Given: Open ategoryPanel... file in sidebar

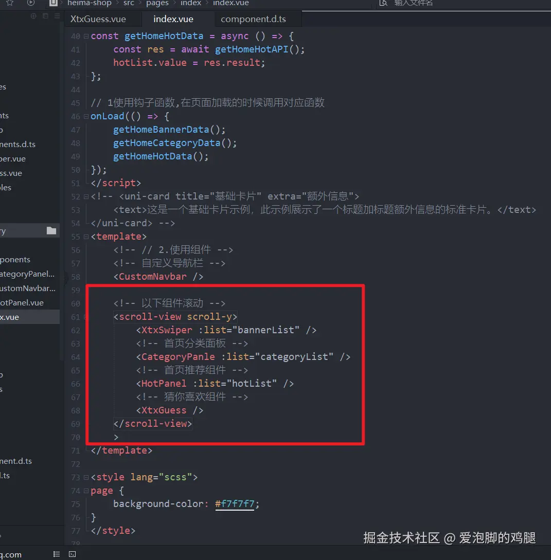Looking at the screenshot, I should (x=27, y=274).
